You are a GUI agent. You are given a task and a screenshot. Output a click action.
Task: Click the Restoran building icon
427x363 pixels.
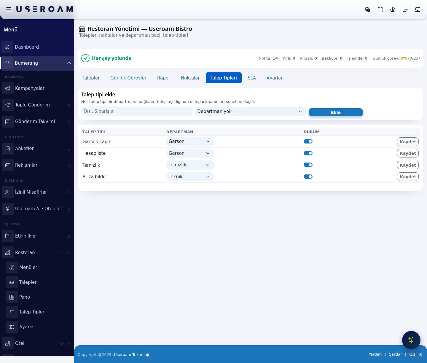click(8, 253)
